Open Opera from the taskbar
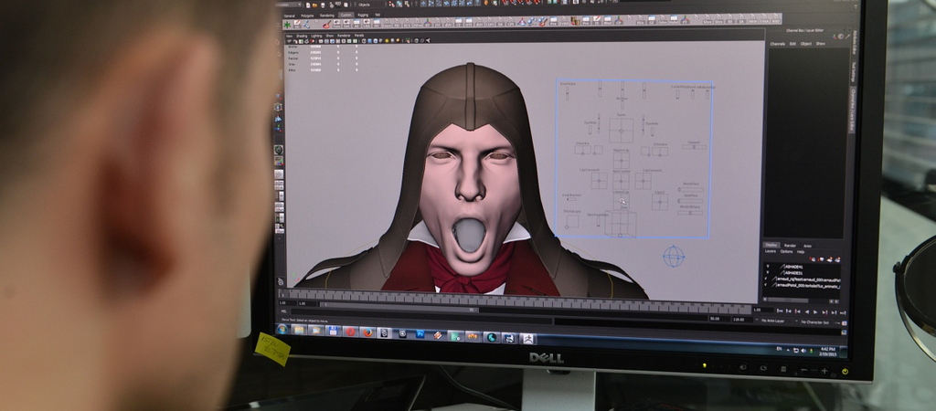The image size is (936, 411). point(350,331)
